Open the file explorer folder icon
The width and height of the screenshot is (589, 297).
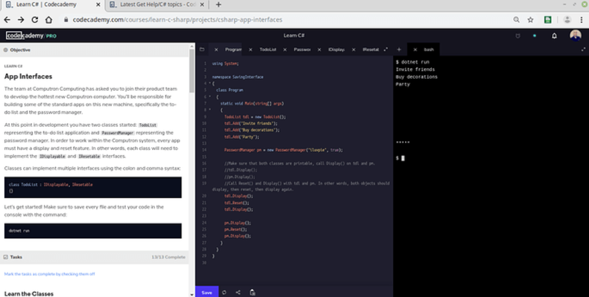point(202,49)
